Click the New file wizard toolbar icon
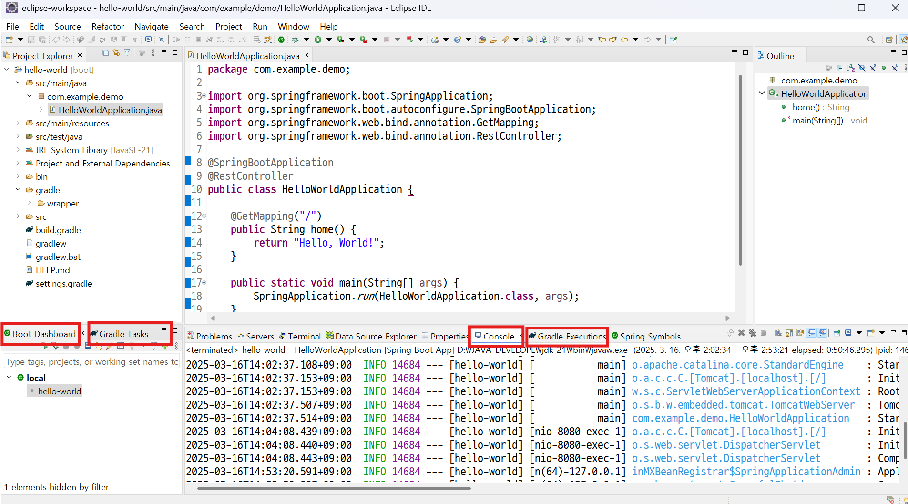Viewport: 908px width, 504px height. [x=9, y=40]
